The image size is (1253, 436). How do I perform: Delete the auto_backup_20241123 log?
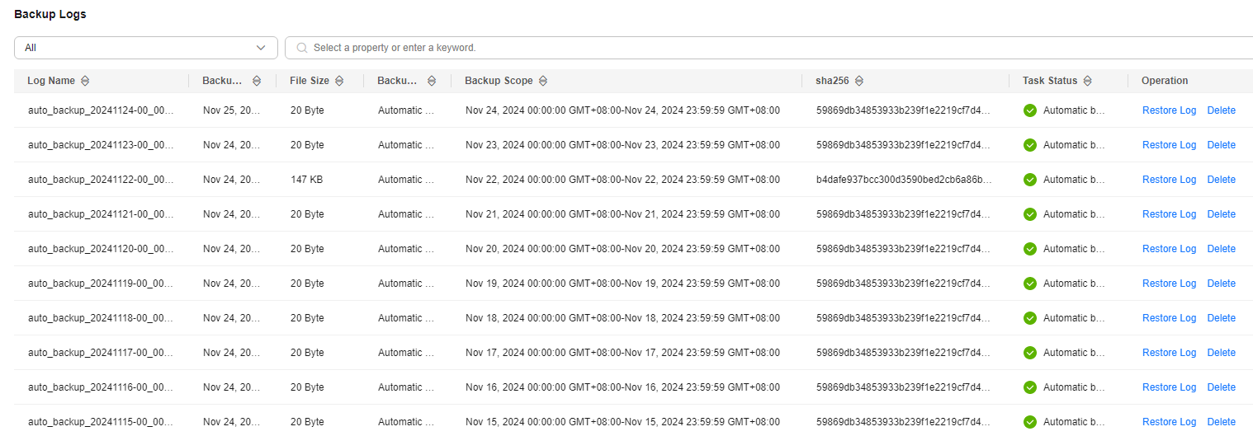click(x=1222, y=145)
